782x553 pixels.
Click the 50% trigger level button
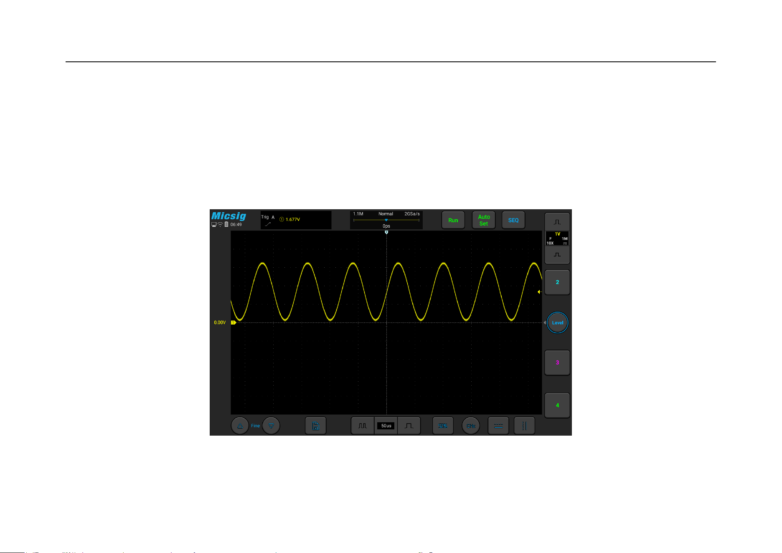(443, 426)
